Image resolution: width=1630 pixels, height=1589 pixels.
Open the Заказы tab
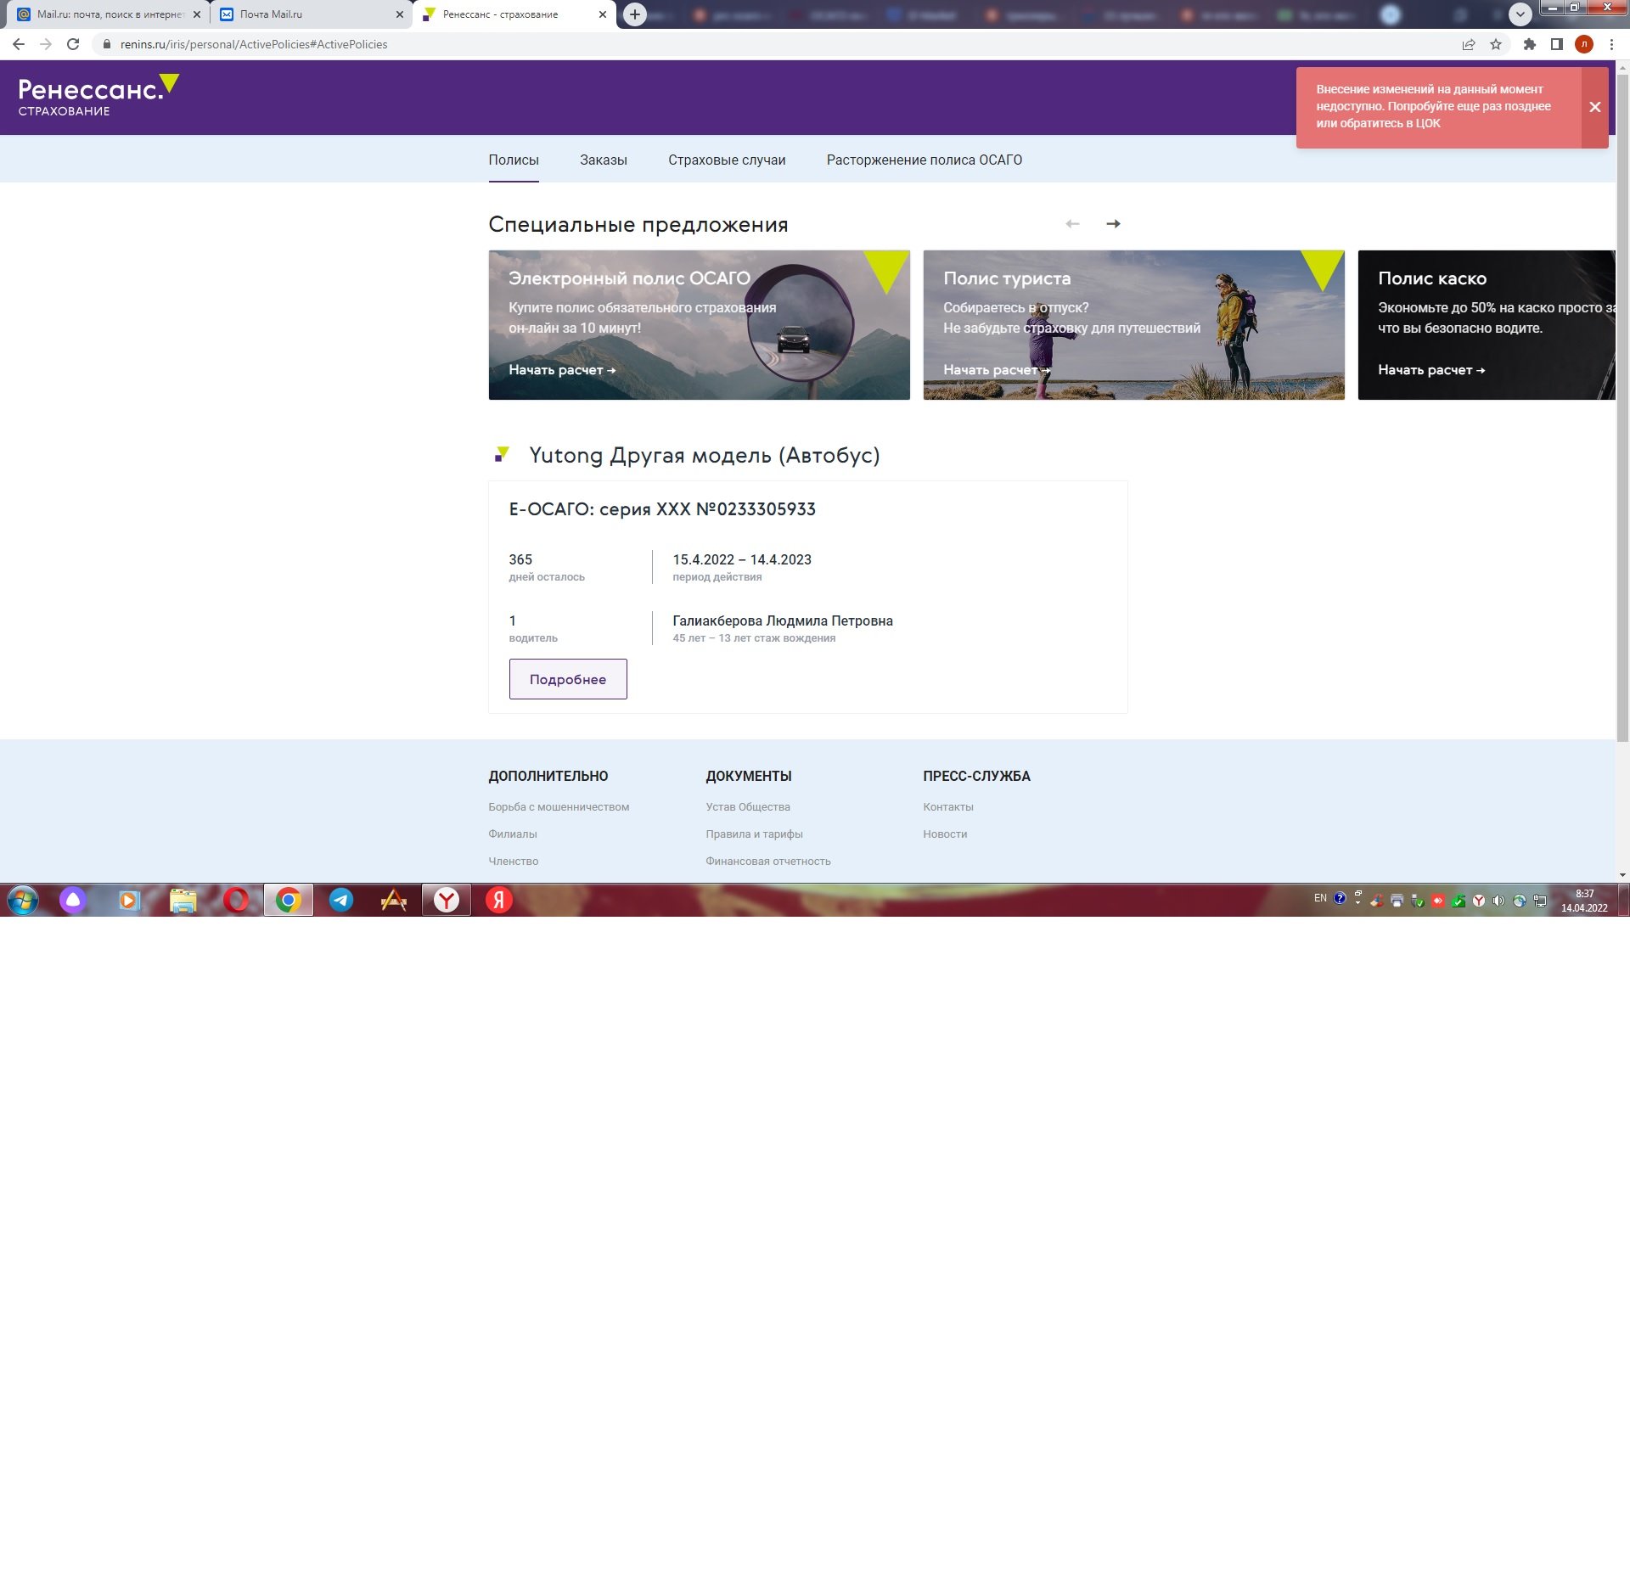pos(604,160)
